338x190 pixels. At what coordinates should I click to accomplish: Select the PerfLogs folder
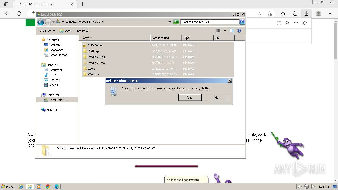coord(158,51)
